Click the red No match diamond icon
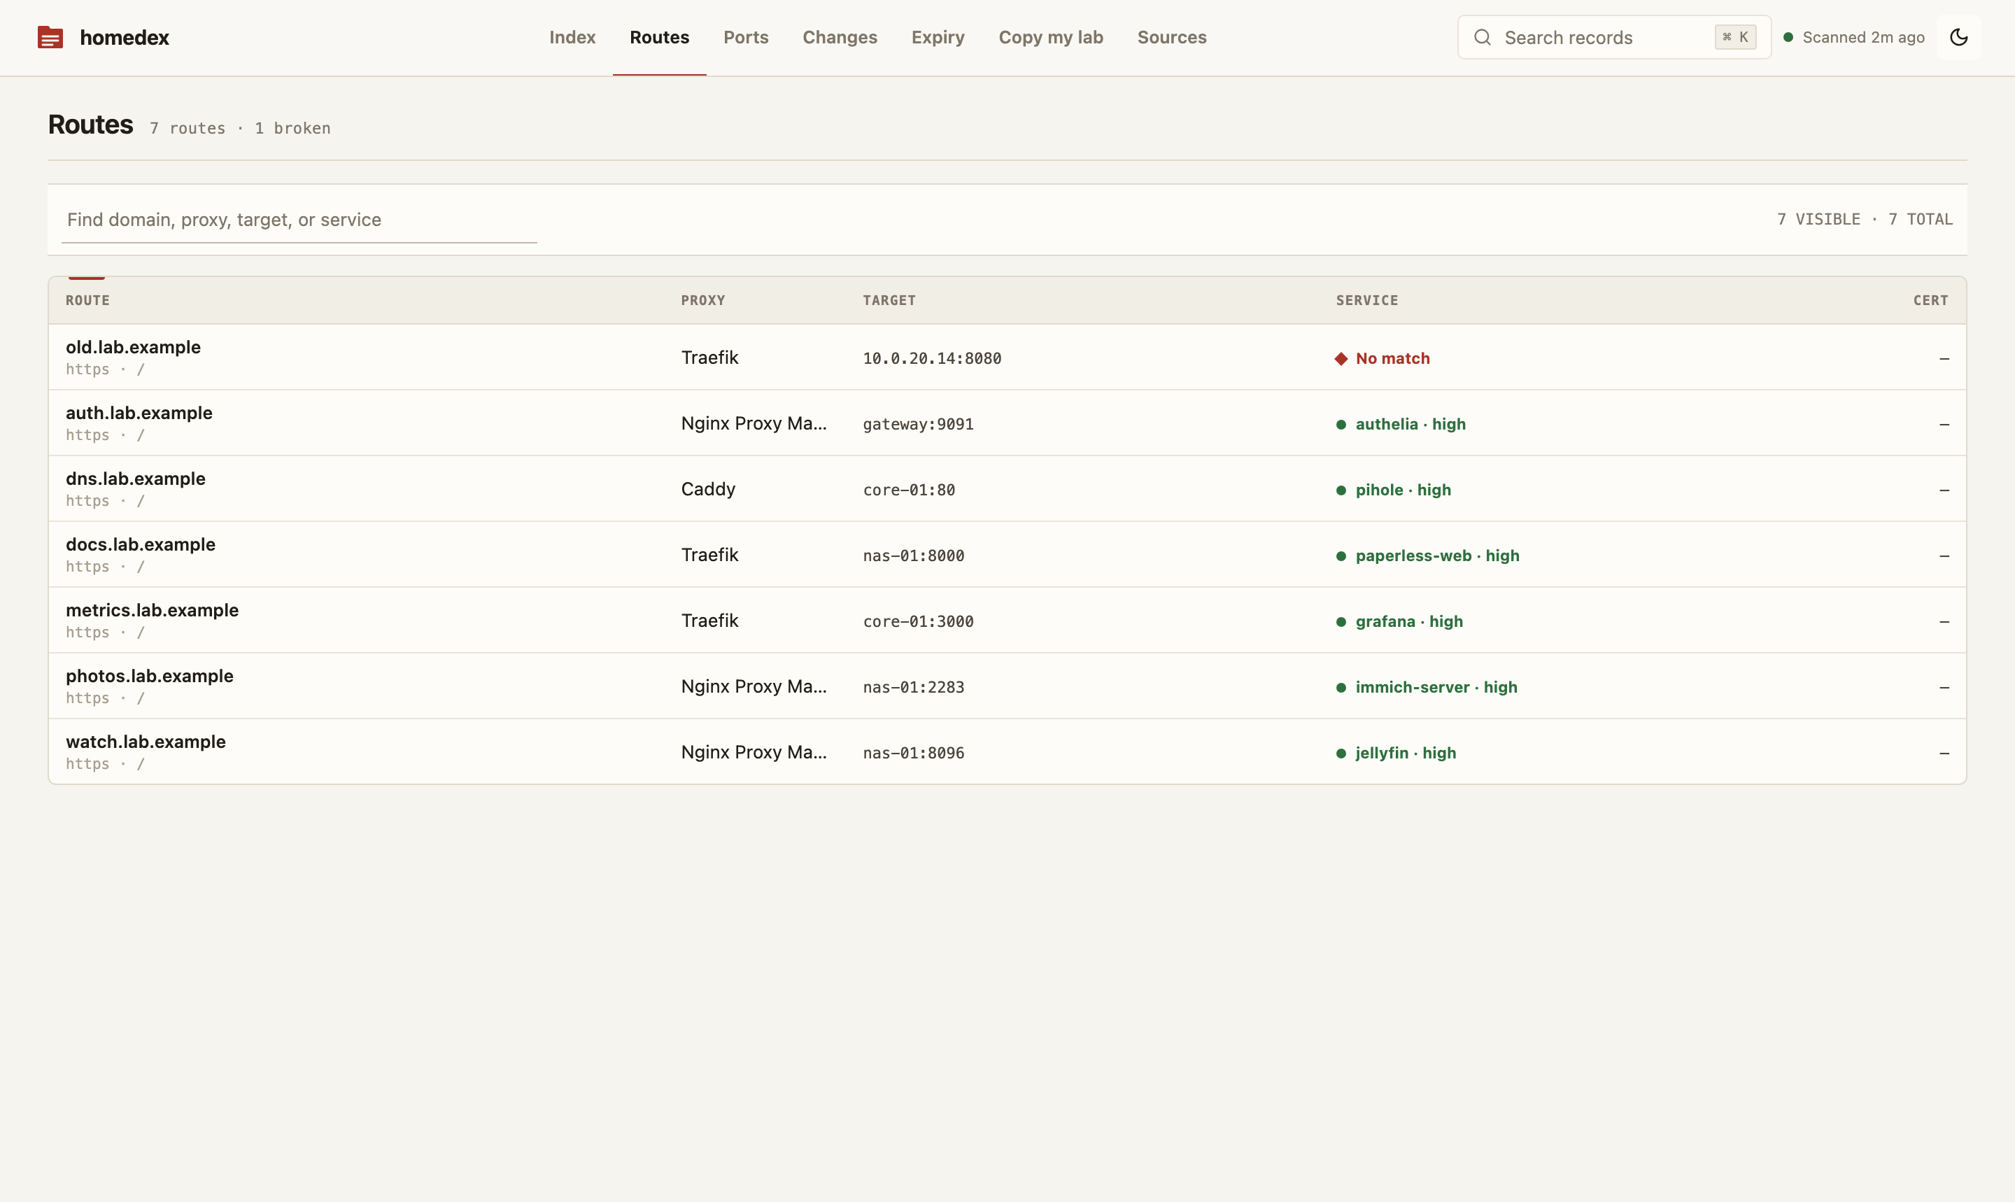This screenshot has width=2015, height=1202. tap(1341, 359)
